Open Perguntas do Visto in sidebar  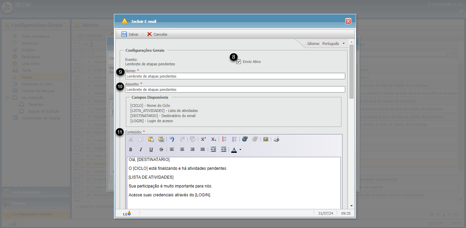(x=37, y=84)
